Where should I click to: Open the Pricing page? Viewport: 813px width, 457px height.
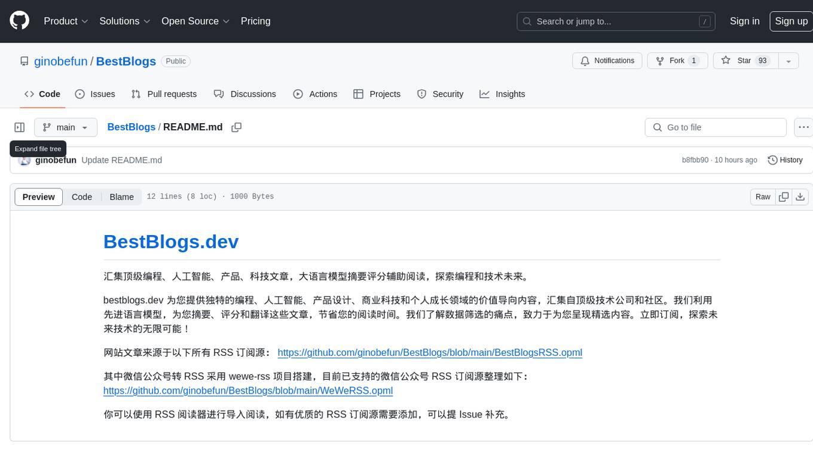pyautogui.click(x=255, y=21)
